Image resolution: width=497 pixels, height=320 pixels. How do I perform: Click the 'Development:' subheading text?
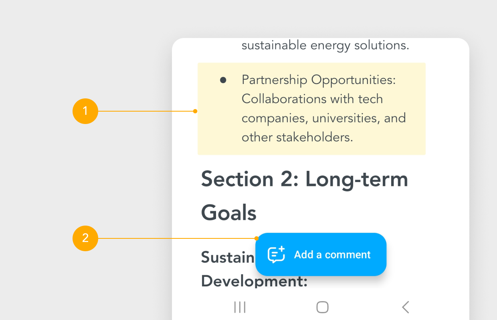[x=254, y=281]
